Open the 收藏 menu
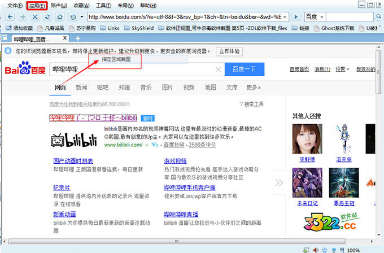 coord(82,5)
